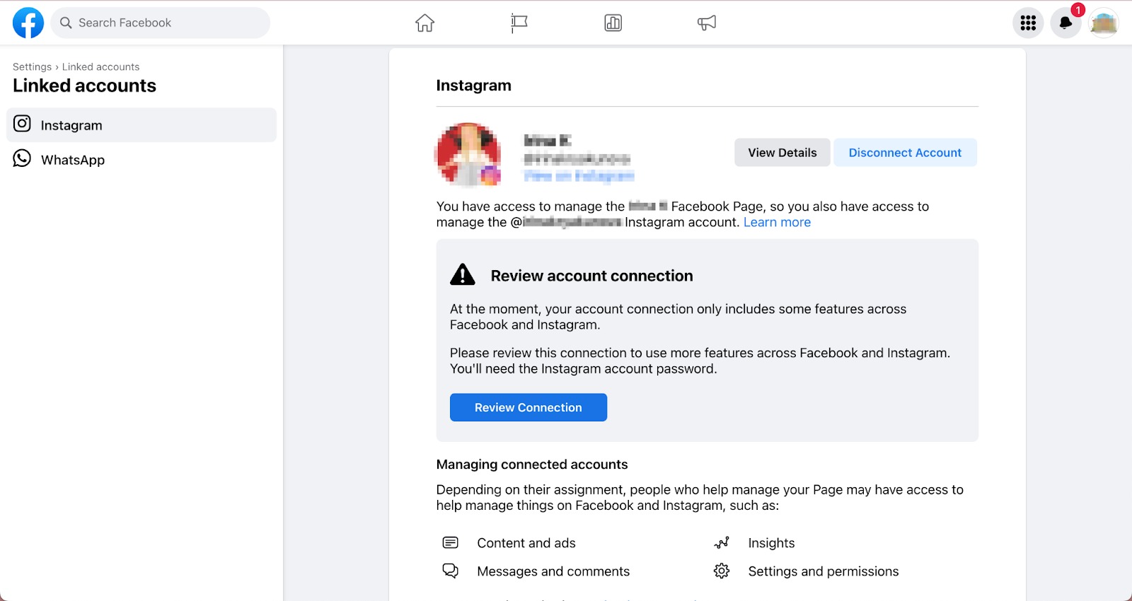
Task: Click the Settings and permissions gear icon
Action: tap(721, 571)
